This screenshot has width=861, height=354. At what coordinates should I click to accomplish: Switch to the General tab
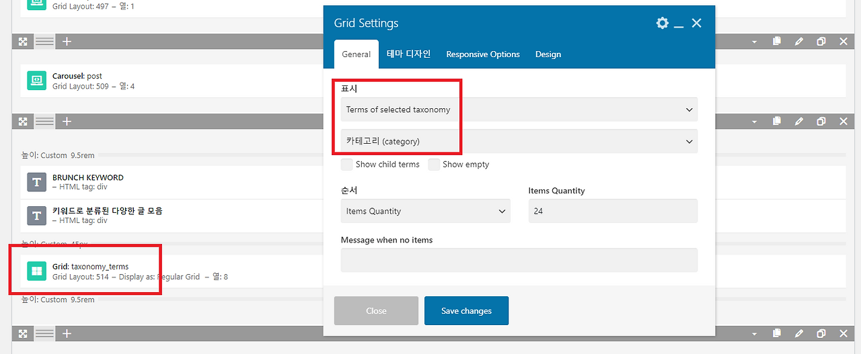pos(356,54)
